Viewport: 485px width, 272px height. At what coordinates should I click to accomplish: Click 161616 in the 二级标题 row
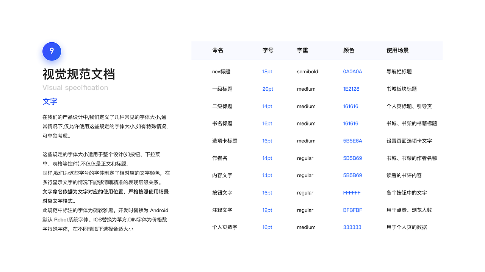pyautogui.click(x=351, y=106)
